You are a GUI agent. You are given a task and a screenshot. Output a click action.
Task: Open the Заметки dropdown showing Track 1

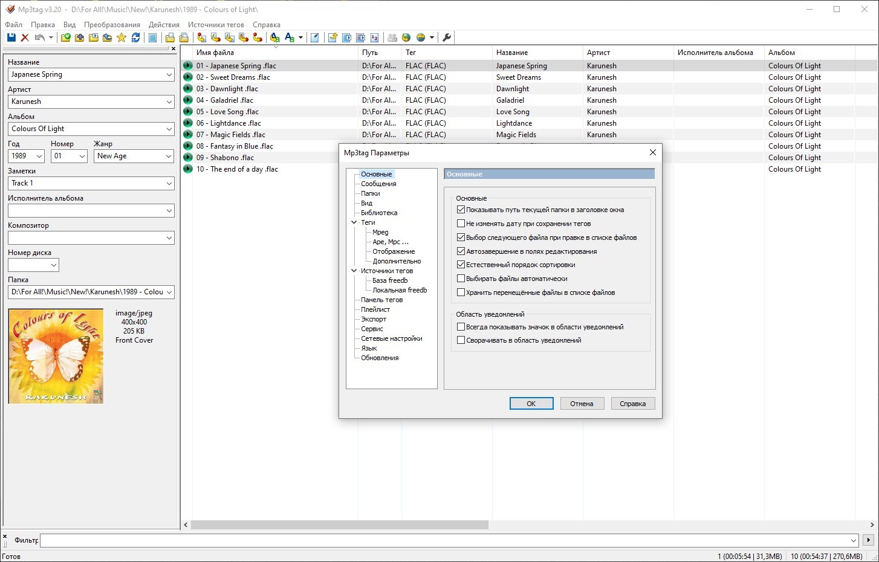tap(169, 183)
